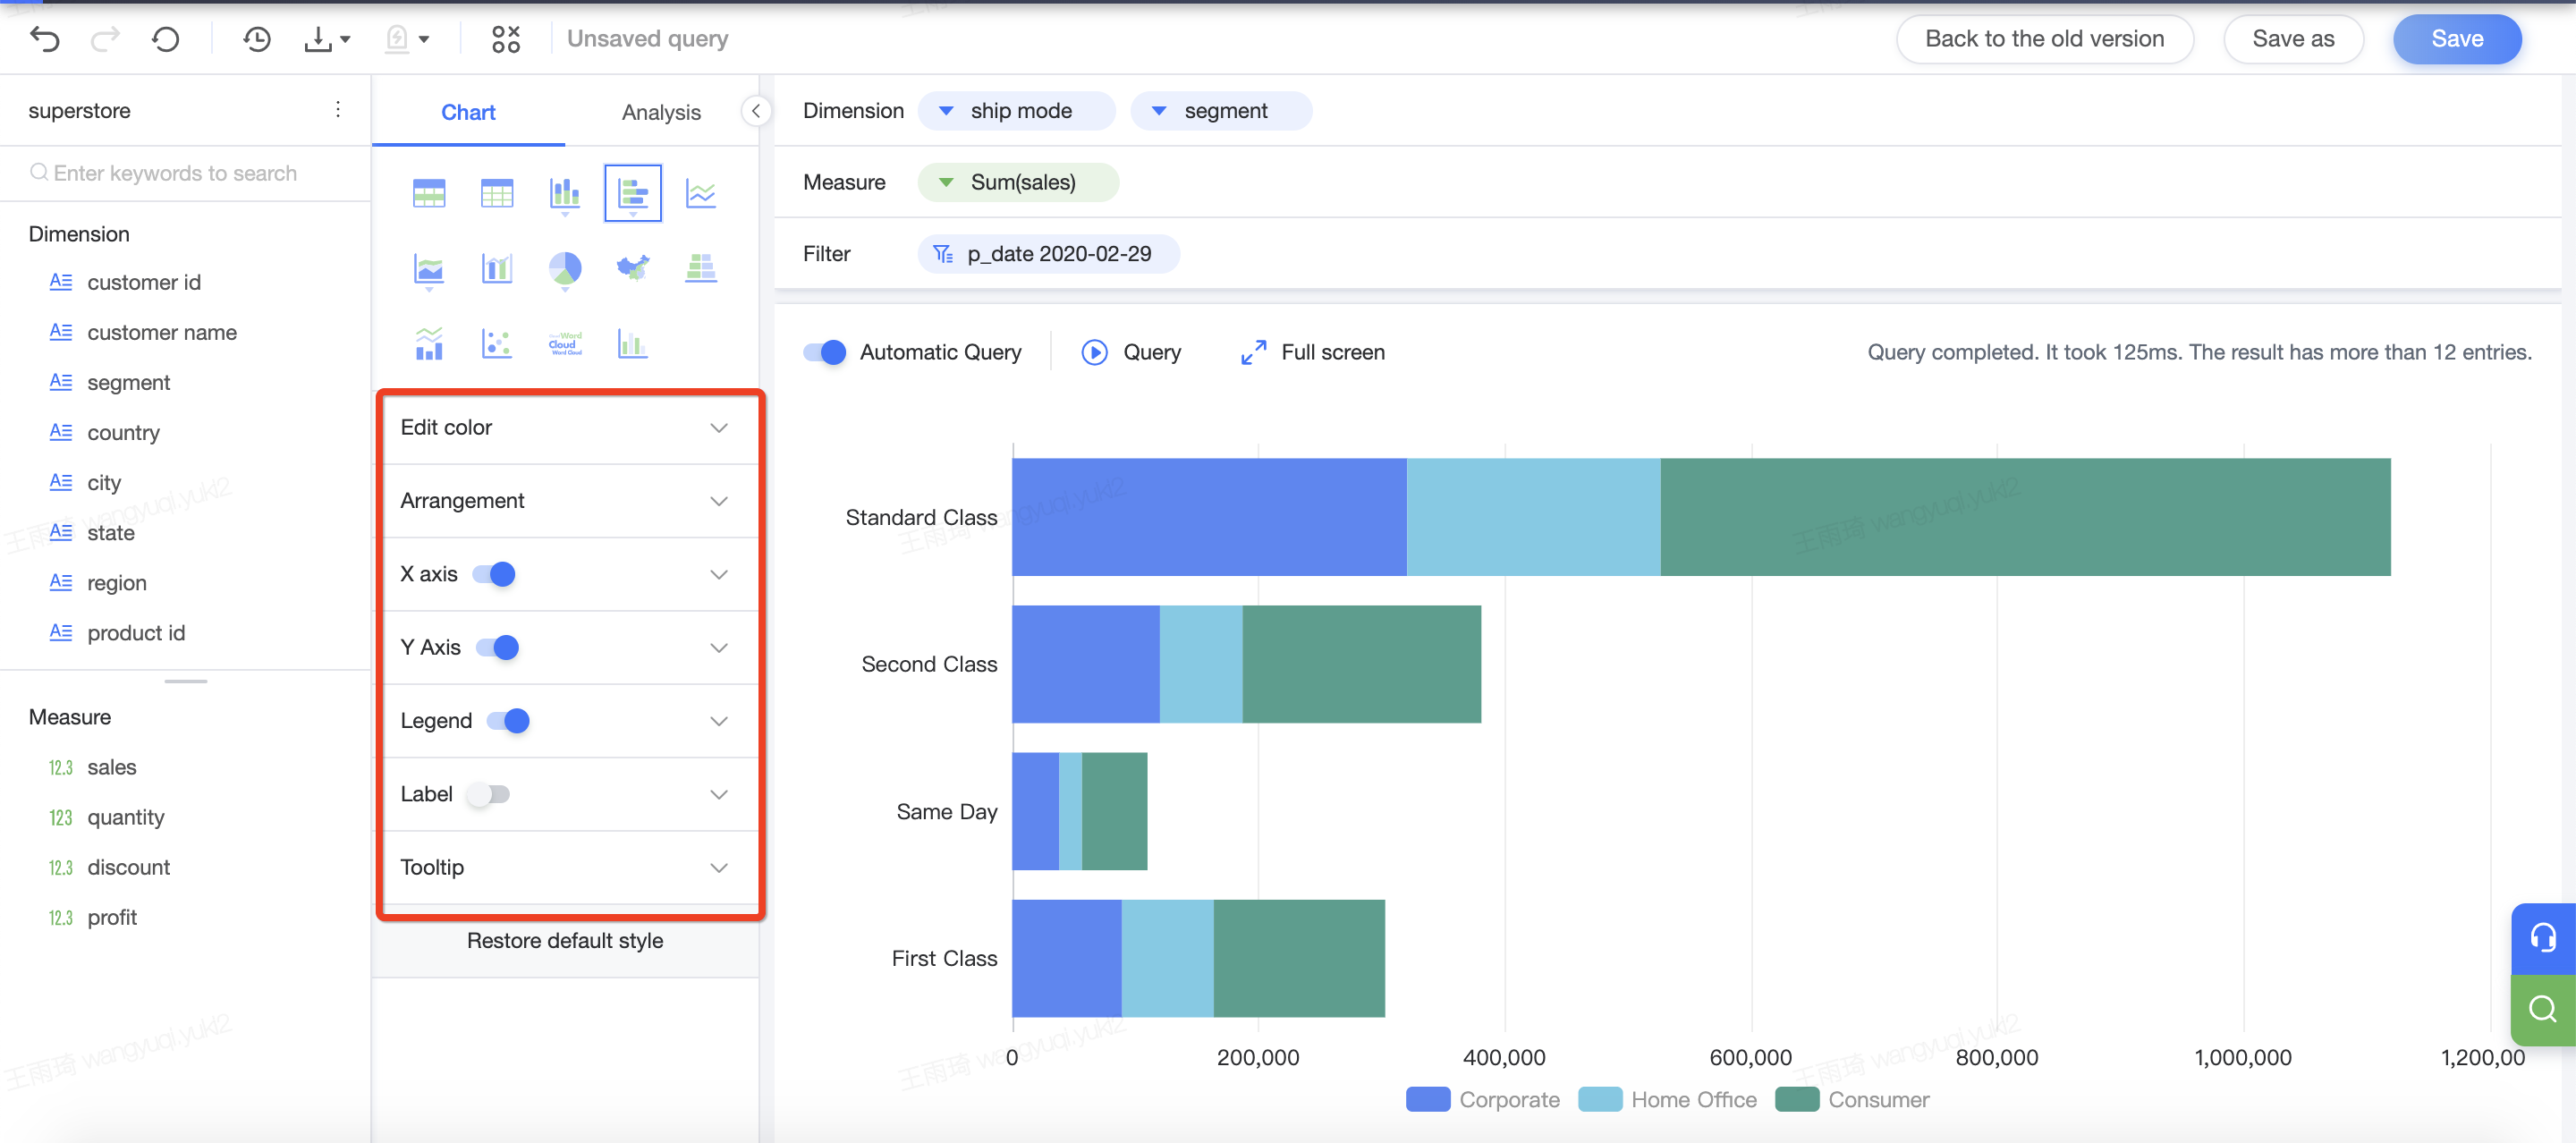The width and height of the screenshot is (2576, 1143).
Task: Switch to the Analysis tab
Action: pos(661,112)
